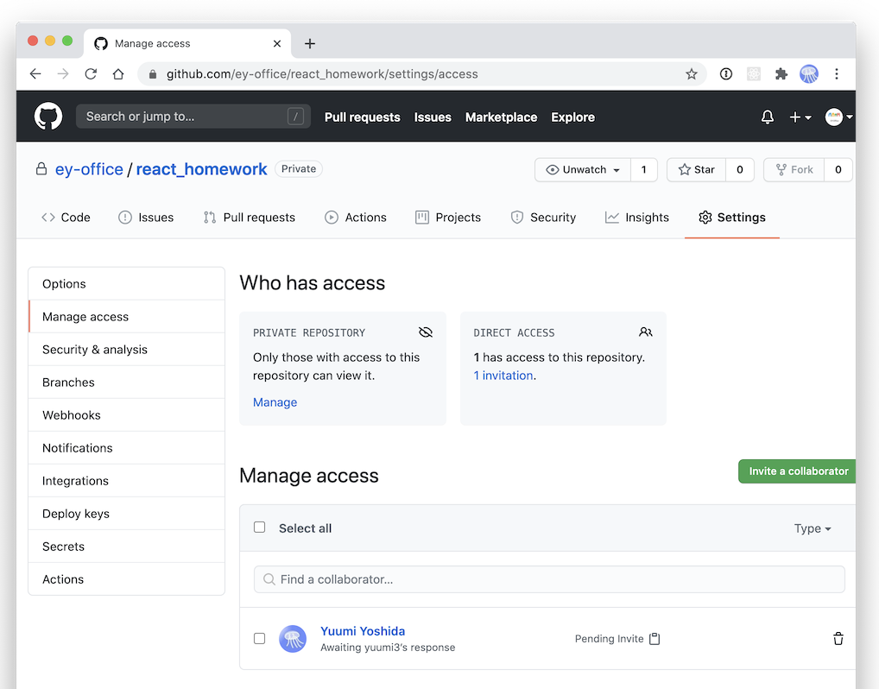Click the Fork button
Image resolution: width=879 pixels, height=689 pixels.
[x=794, y=170]
